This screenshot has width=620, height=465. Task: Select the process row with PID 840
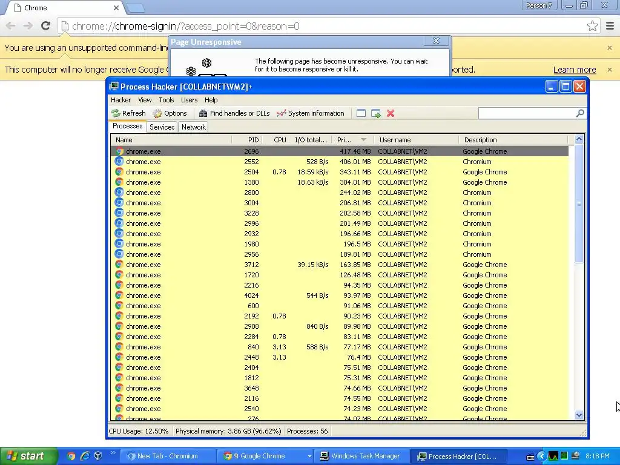(340, 347)
